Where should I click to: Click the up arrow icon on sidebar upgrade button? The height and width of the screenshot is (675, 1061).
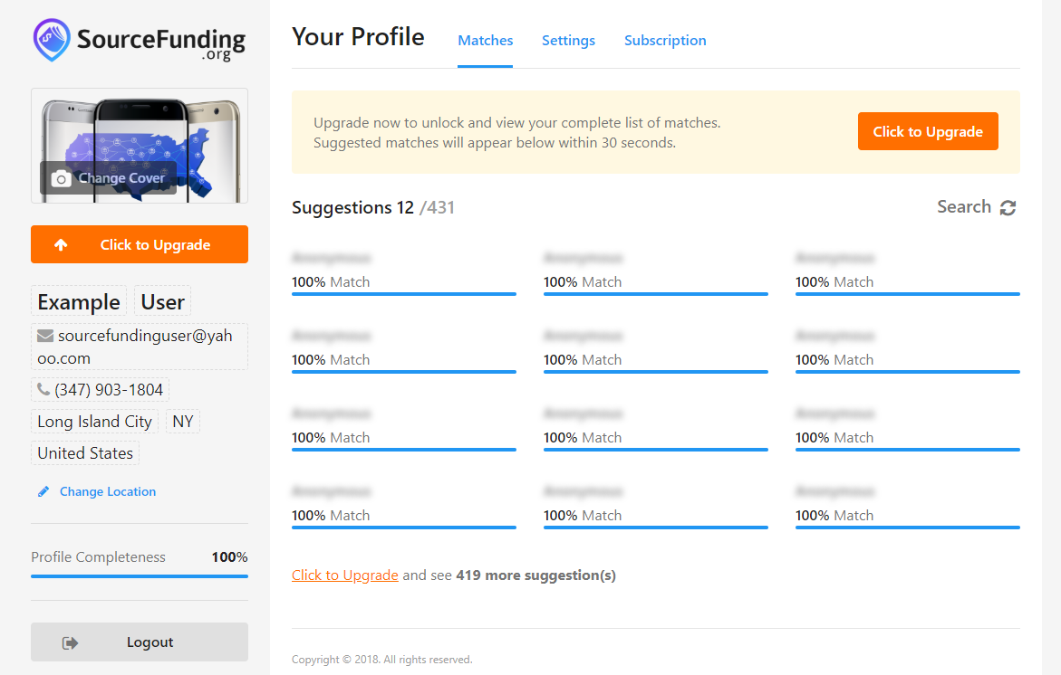[61, 244]
